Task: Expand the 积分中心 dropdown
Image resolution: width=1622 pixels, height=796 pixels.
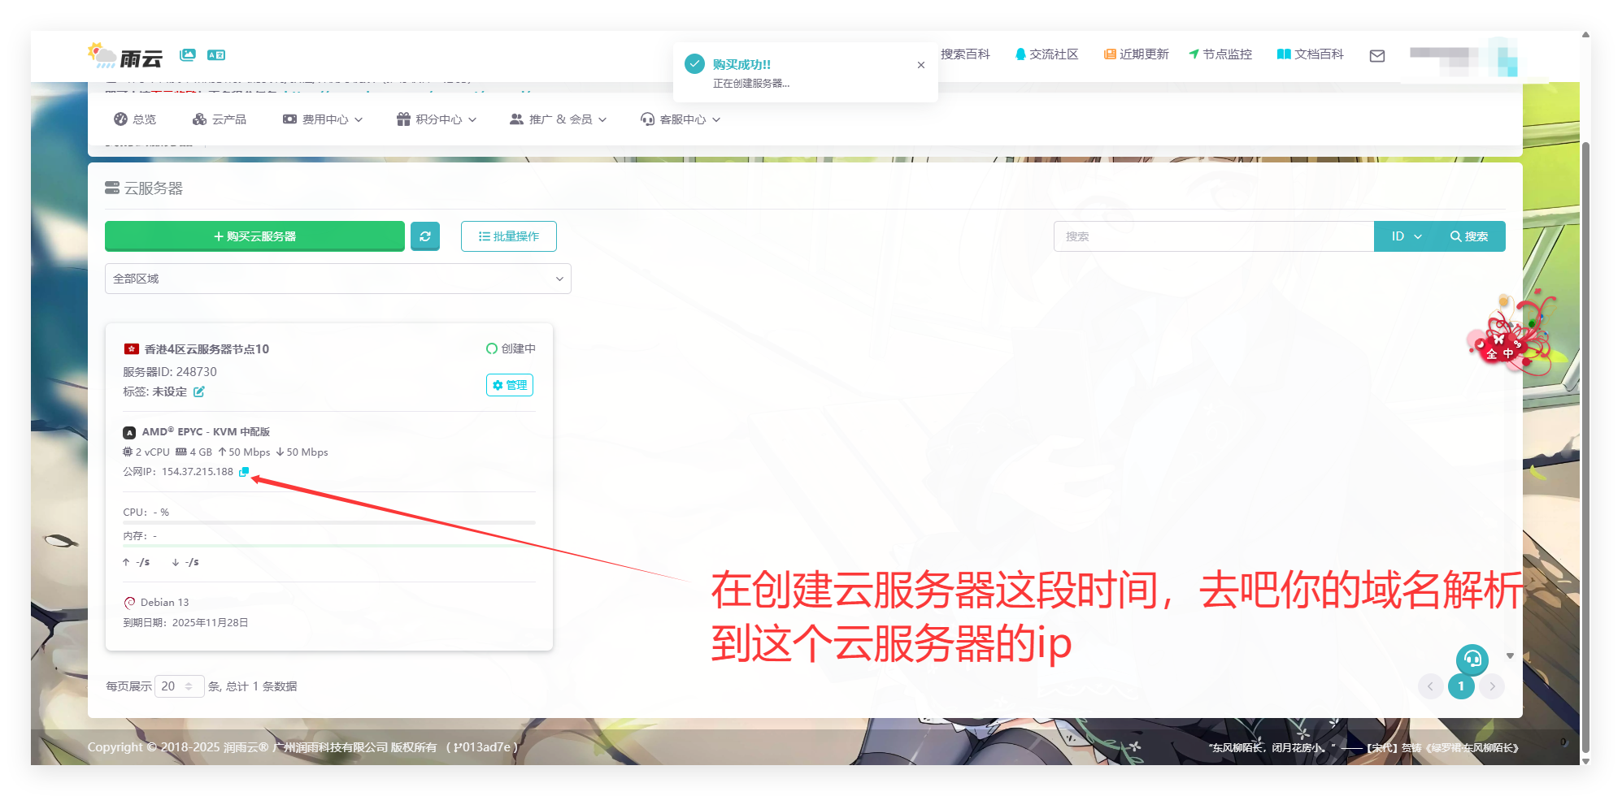Action: [x=436, y=119]
